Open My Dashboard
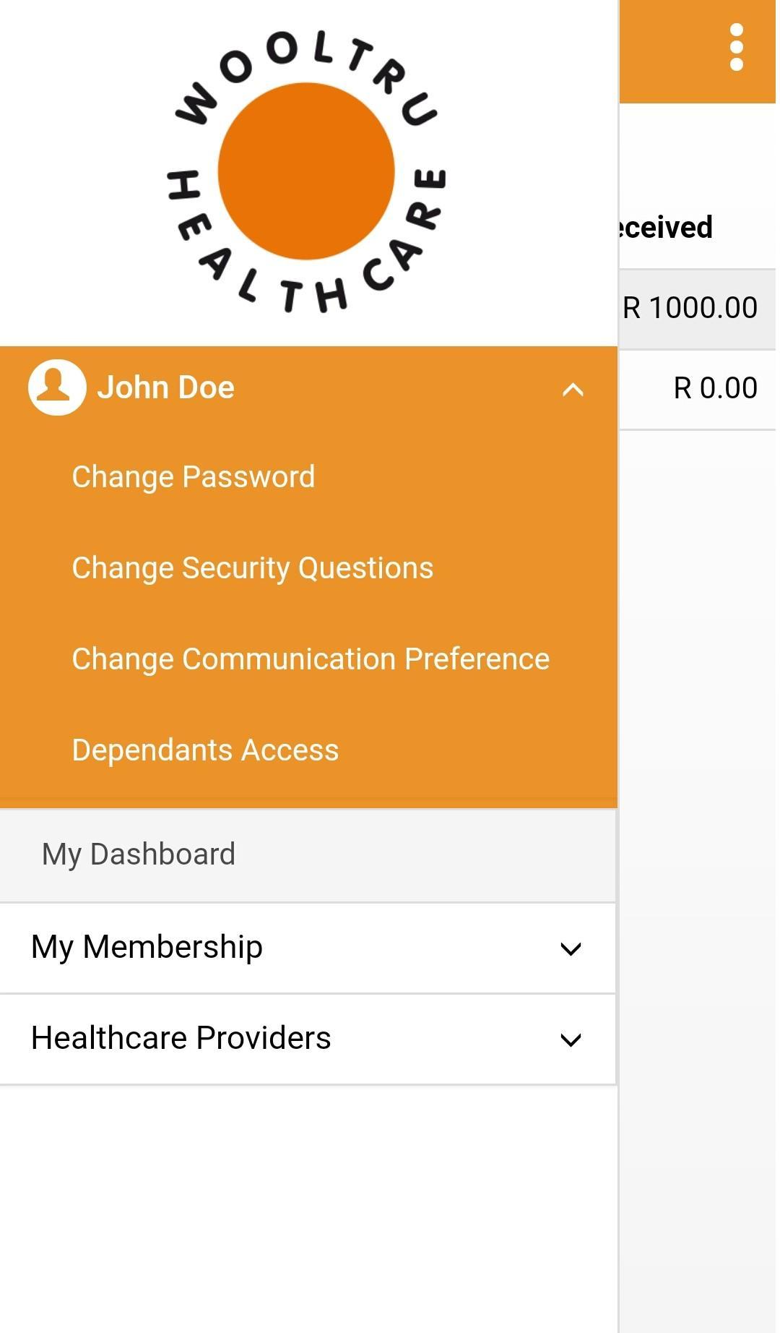Viewport: 780px width, 1333px height. pos(308,855)
